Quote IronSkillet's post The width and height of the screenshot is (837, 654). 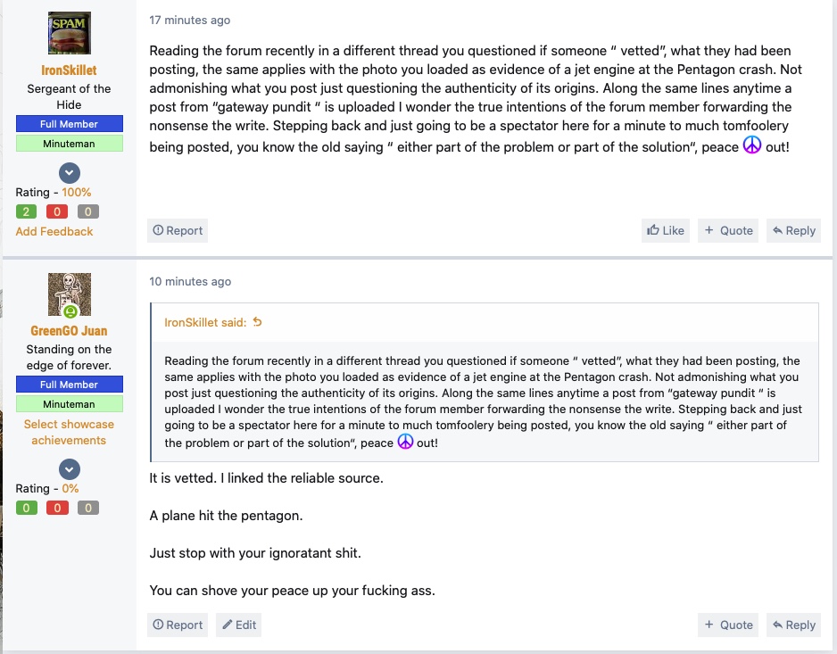pos(728,230)
